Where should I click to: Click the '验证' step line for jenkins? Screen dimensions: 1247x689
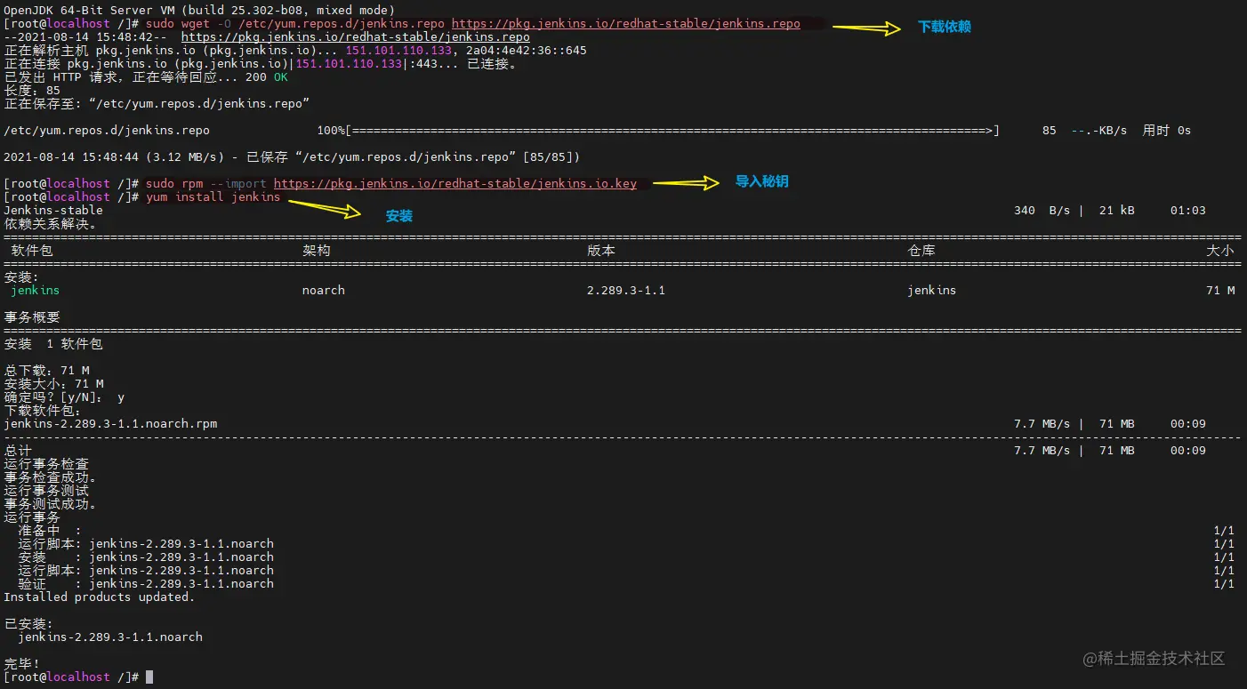click(x=146, y=584)
